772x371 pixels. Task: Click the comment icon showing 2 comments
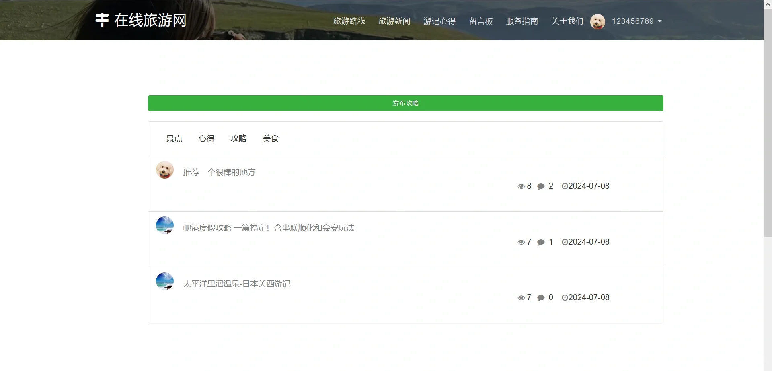pyautogui.click(x=541, y=186)
